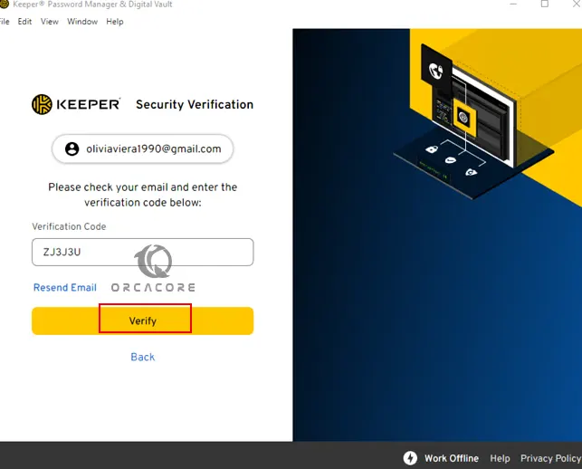Click the Work Offline lightning icon
The height and width of the screenshot is (469, 582).
(x=410, y=458)
